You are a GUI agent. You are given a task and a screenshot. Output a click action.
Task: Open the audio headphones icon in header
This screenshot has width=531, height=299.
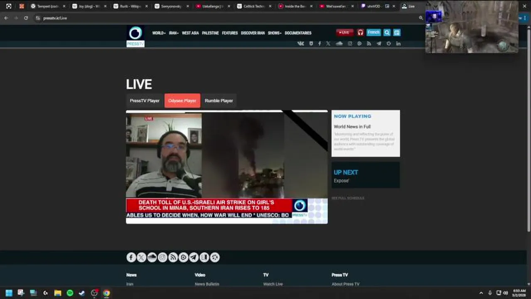[361, 32]
